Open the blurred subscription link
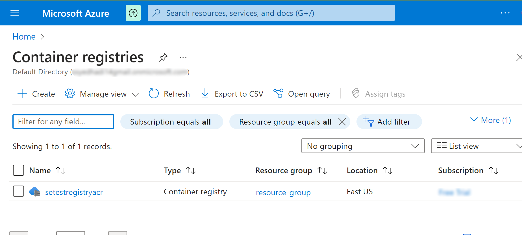 454,192
